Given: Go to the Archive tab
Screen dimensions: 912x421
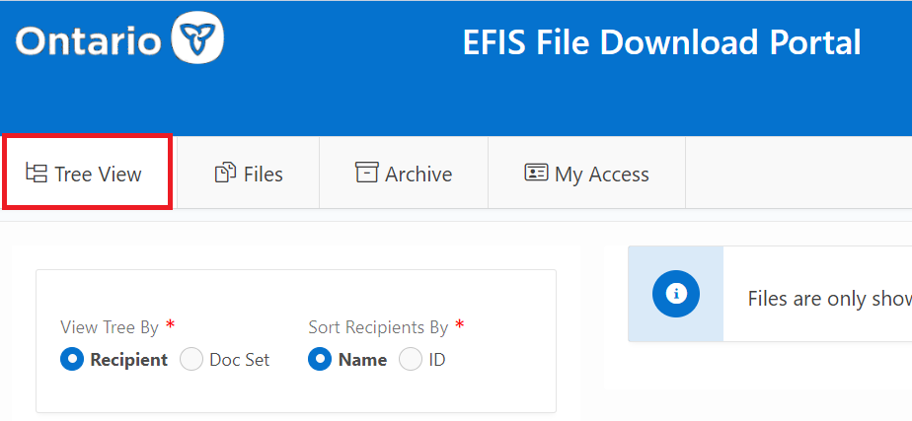Looking at the screenshot, I should pyautogui.click(x=404, y=174).
